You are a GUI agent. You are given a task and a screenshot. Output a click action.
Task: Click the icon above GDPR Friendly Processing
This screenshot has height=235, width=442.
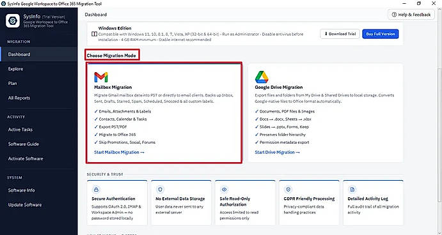point(288,190)
